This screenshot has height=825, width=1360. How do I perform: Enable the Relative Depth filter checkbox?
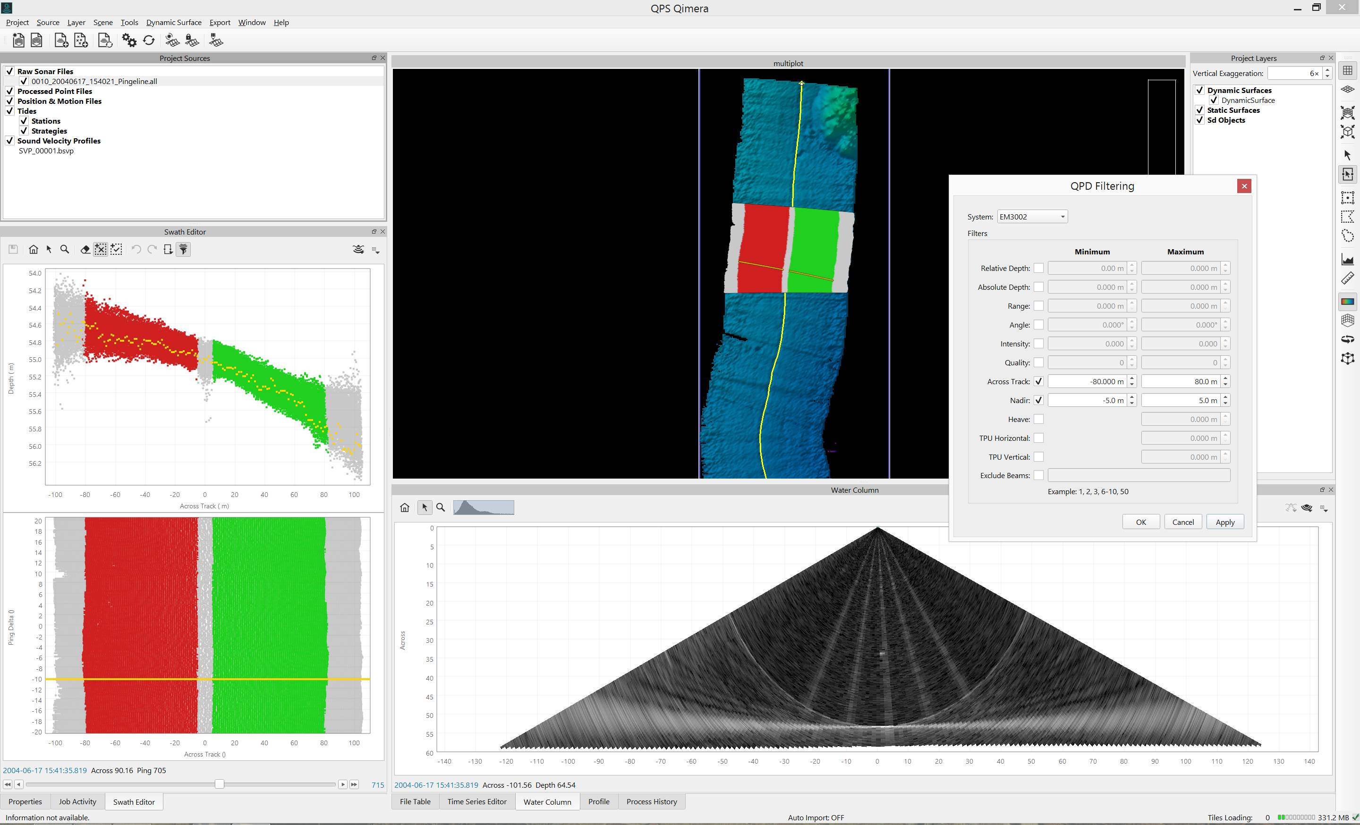click(x=1038, y=268)
